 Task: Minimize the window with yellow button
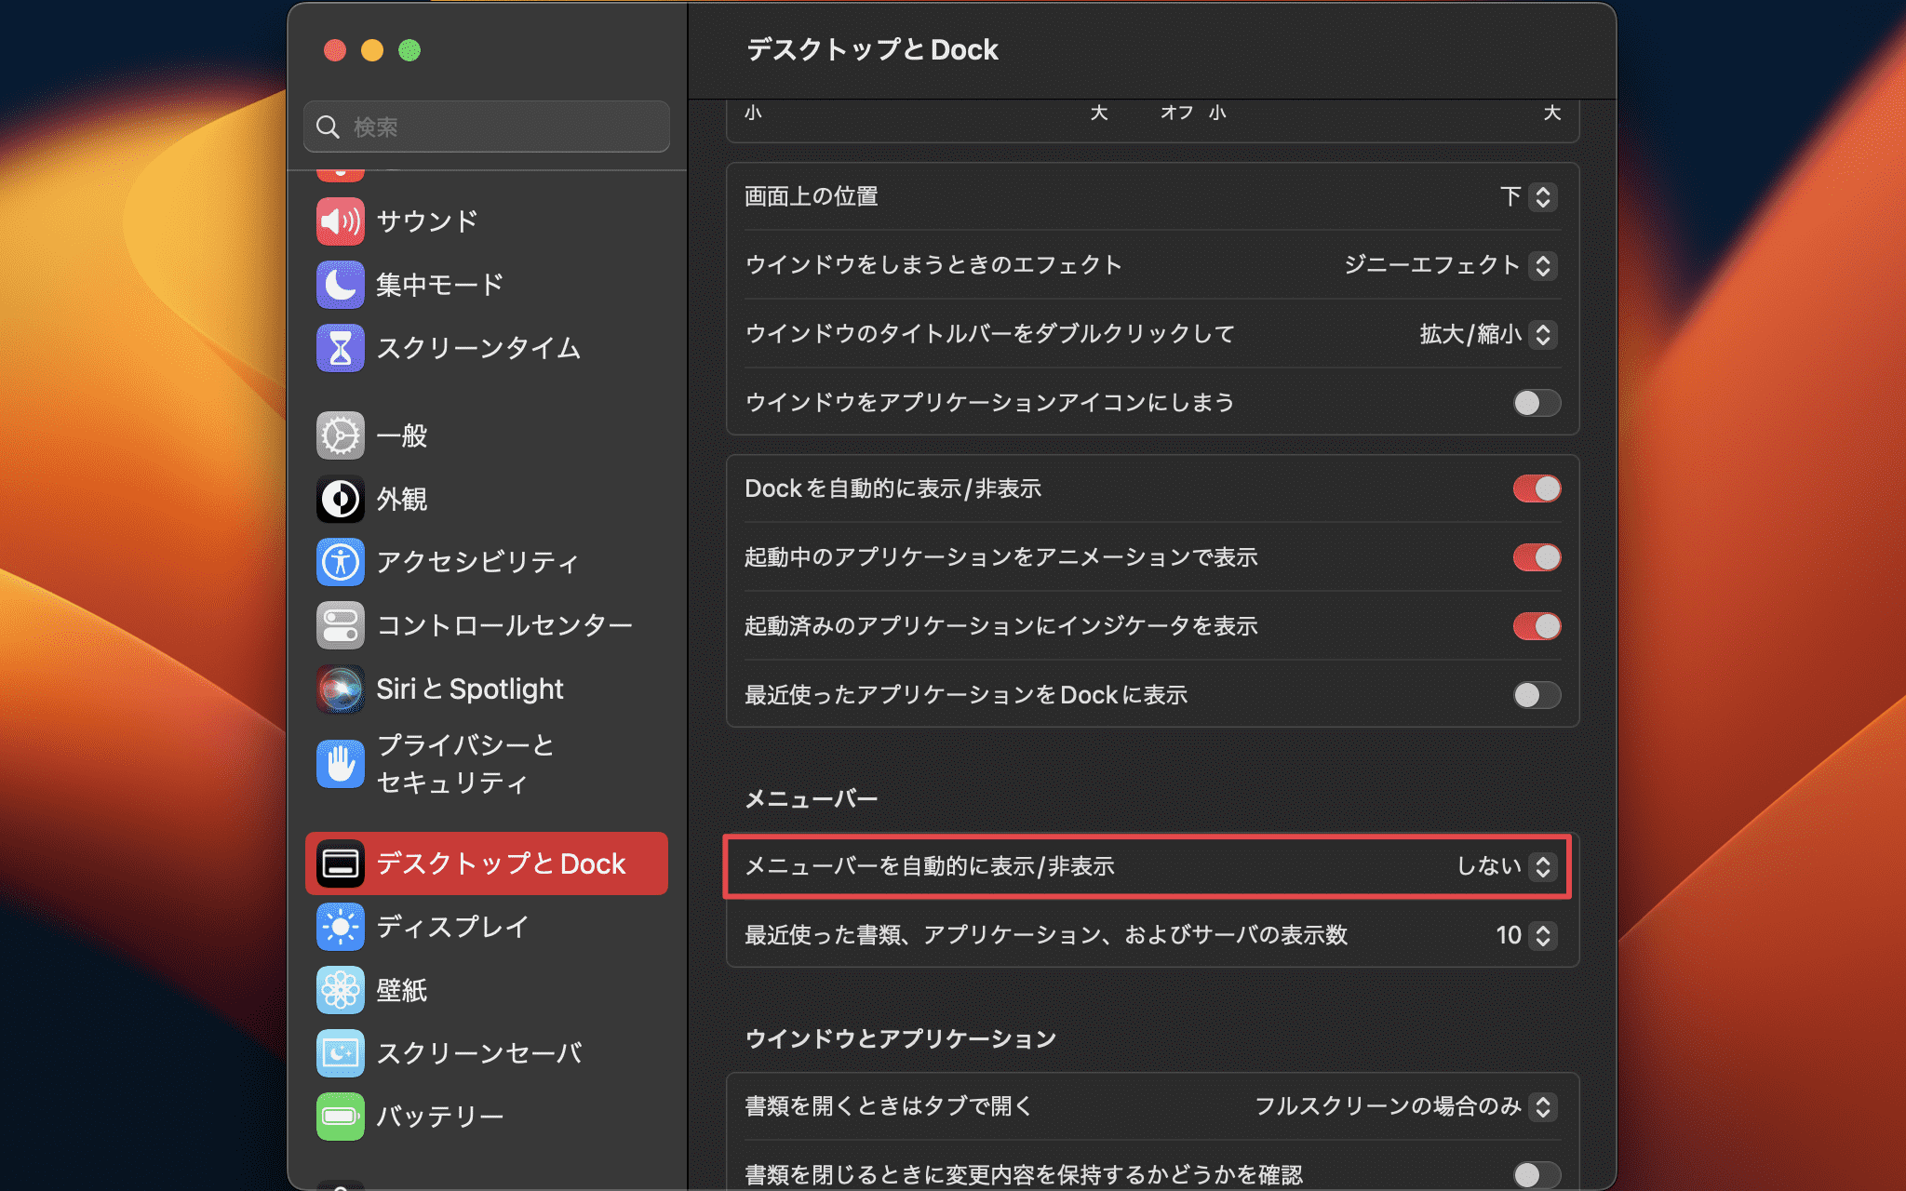372,50
